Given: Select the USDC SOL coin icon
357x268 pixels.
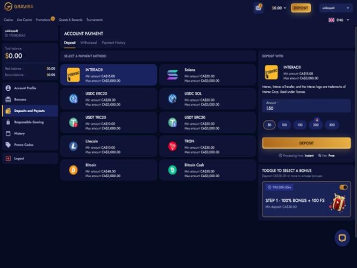Looking at the screenshot, I should point(173,98).
